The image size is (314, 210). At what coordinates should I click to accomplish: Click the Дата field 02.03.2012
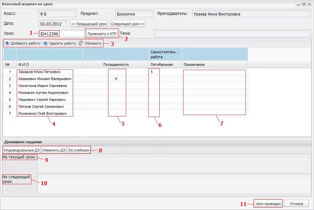[x=53, y=24]
